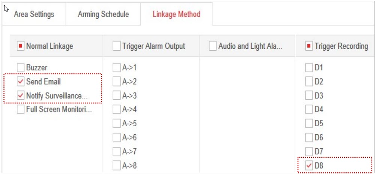The height and width of the screenshot is (175, 376).
Task: Enable recording channel D4
Action: (309, 109)
